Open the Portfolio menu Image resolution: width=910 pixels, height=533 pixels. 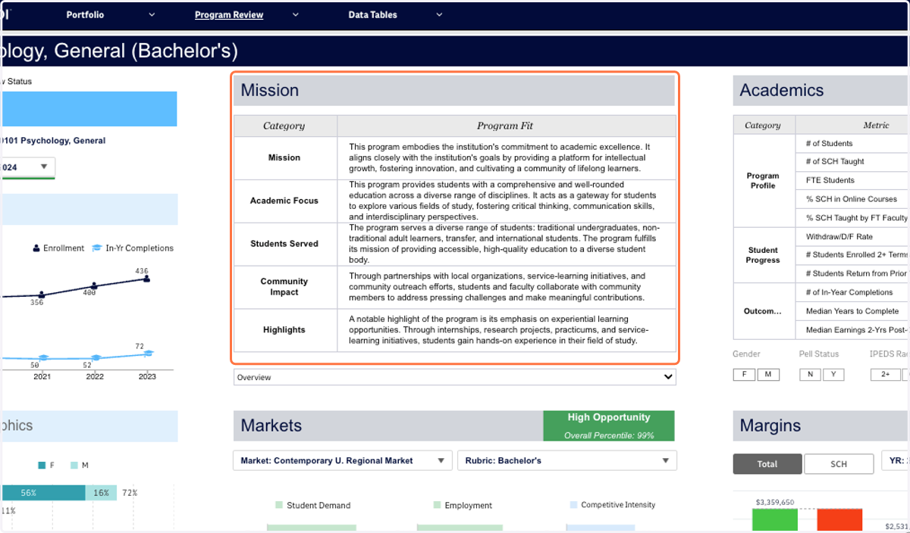tap(85, 14)
